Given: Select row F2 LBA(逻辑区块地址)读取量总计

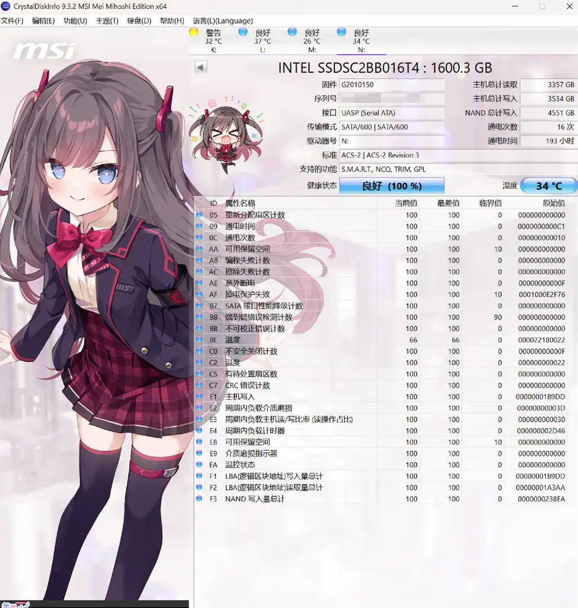Looking at the screenshot, I should [382, 488].
